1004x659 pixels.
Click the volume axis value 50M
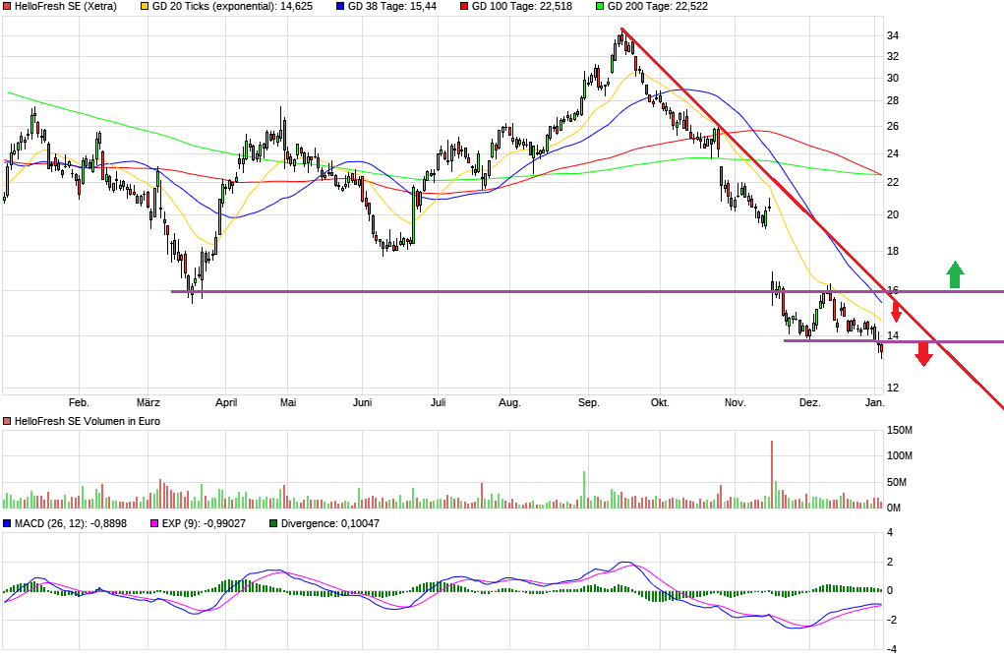(x=897, y=482)
